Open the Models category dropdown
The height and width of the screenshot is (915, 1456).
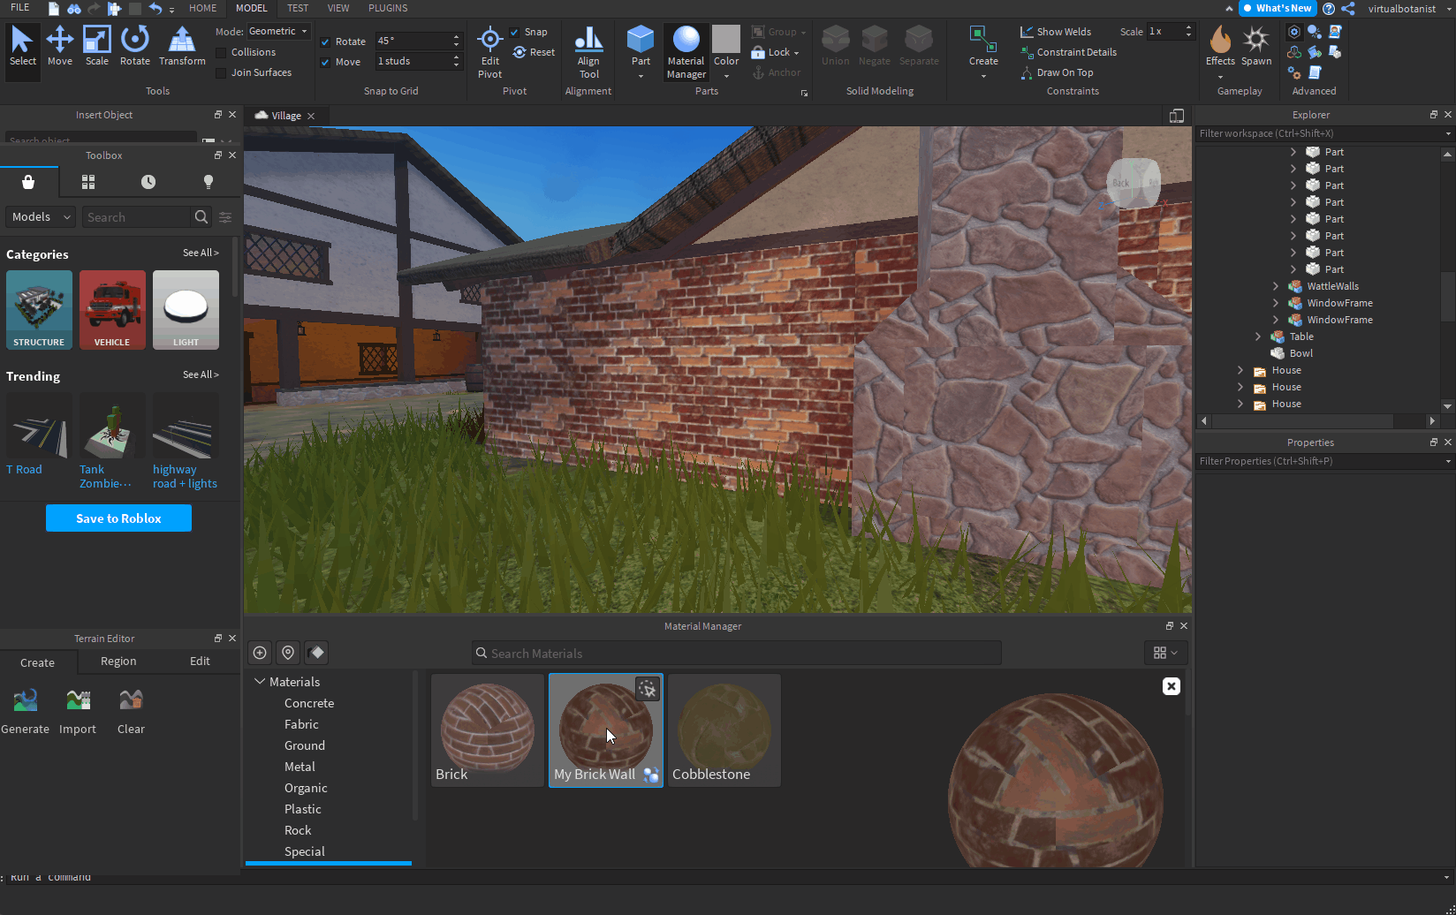click(x=41, y=217)
